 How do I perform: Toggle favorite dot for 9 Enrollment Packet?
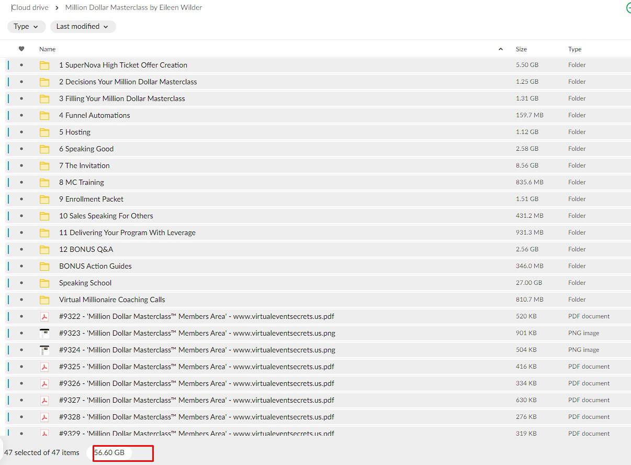(21, 199)
